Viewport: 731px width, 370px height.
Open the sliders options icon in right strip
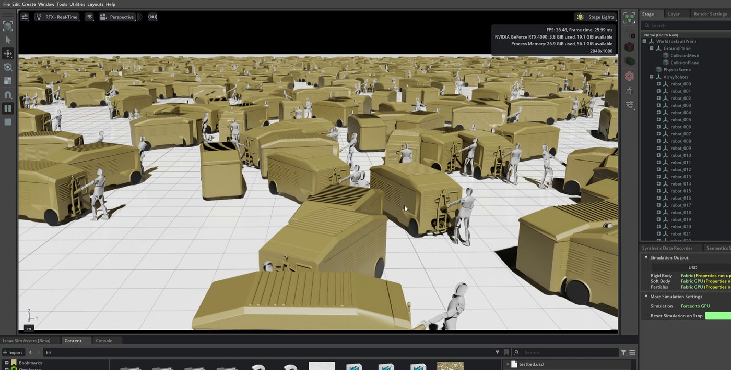[629, 105]
